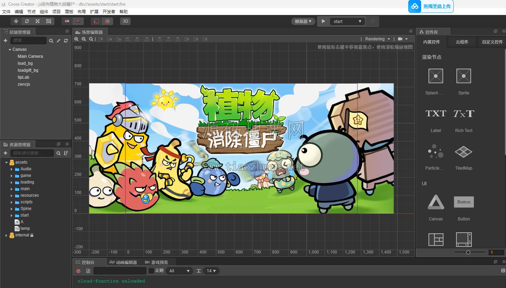Pop out the assets panel
506x288 pixels.
coord(59,144)
